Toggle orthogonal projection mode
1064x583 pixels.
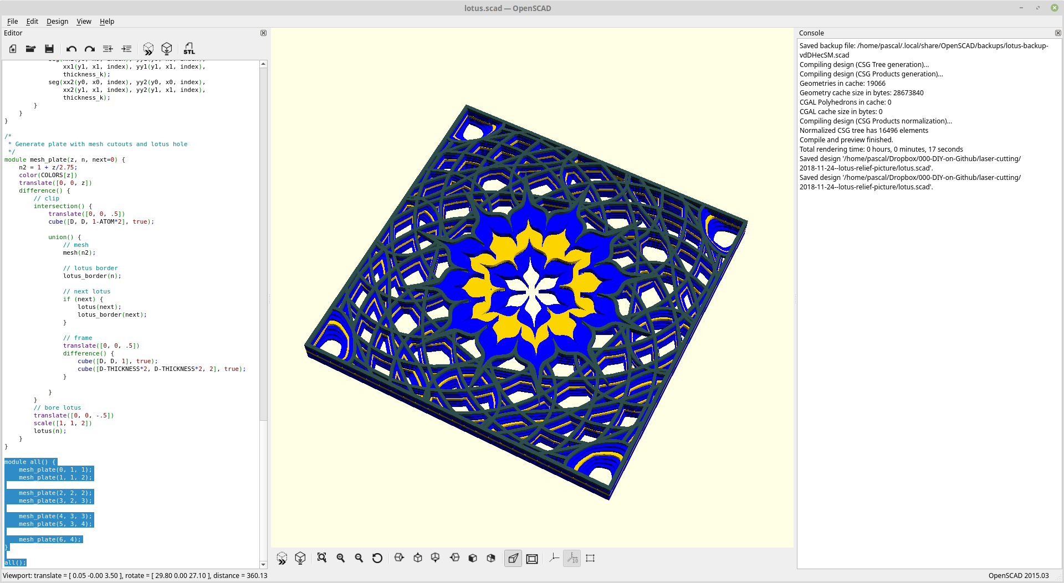click(531, 558)
